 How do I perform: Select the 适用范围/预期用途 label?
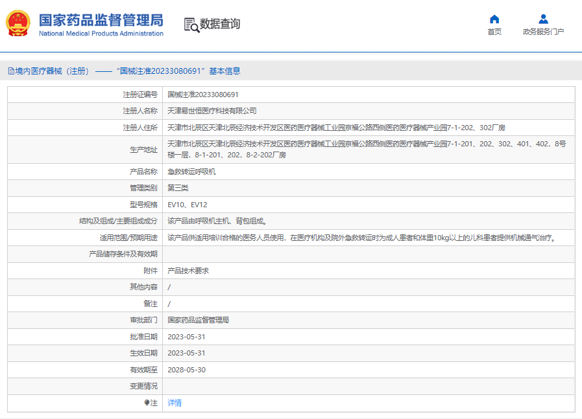129,238
